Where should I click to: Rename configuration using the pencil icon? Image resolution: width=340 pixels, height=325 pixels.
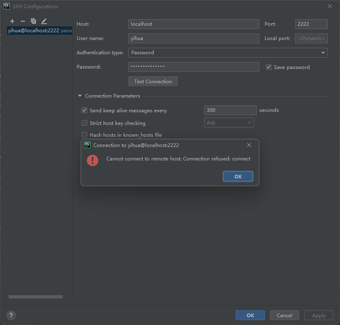[44, 21]
